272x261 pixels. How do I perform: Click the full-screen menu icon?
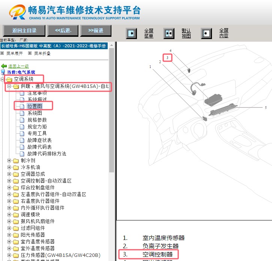click(131, 33)
